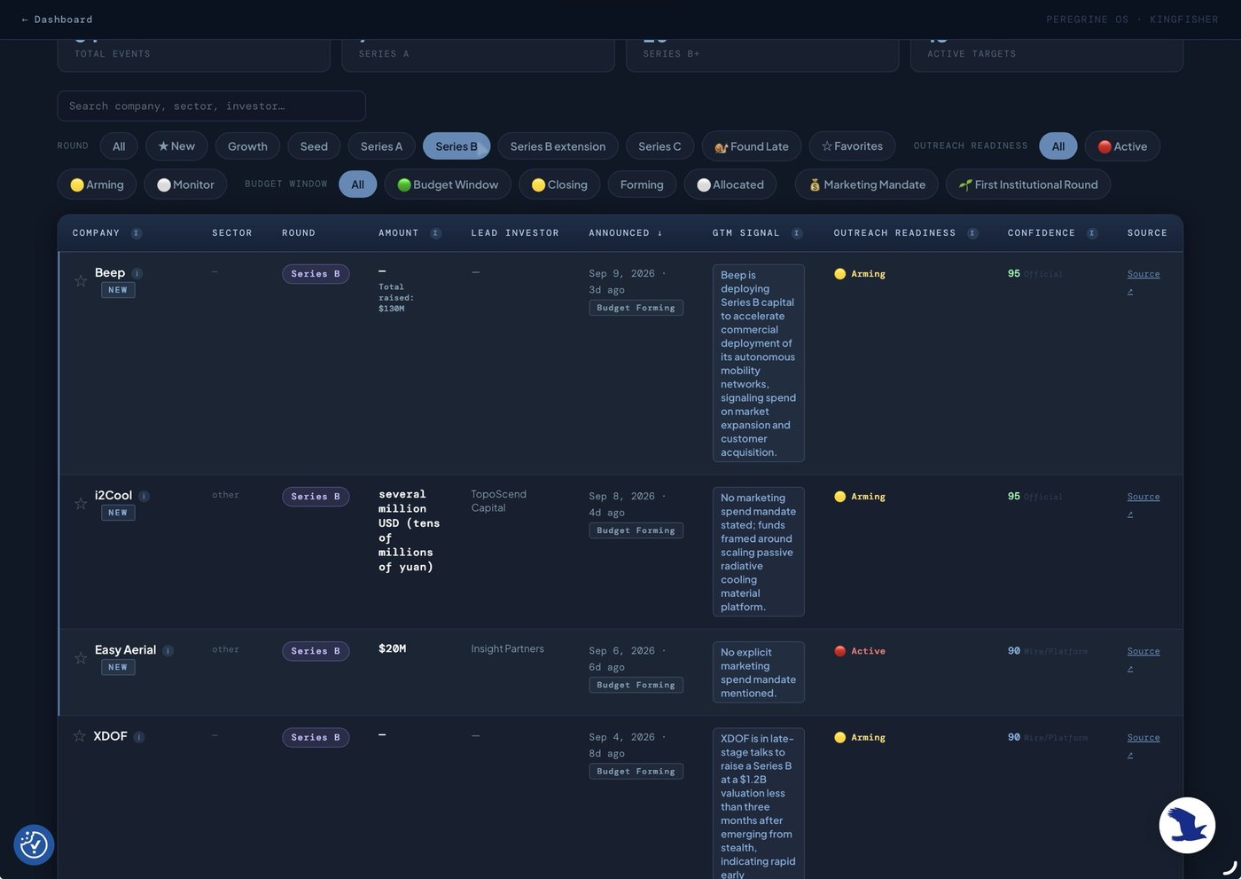Viewport: 1241px width, 879px height.
Task: Select the All round filter
Action: coord(119,146)
